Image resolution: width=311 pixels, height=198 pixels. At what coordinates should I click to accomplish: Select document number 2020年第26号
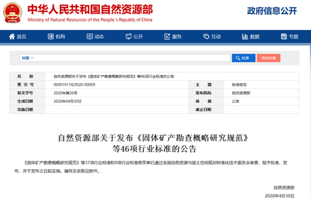point(65,93)
